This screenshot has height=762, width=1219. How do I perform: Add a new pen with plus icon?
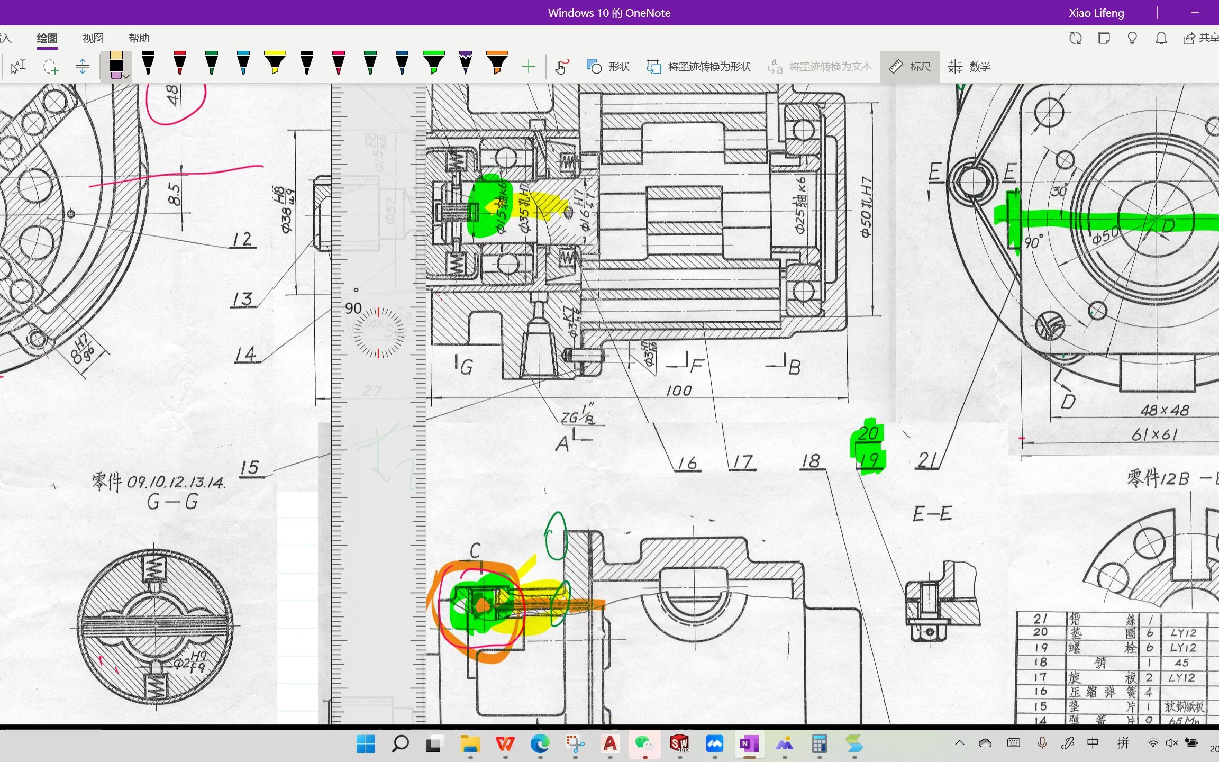(529, 67)
